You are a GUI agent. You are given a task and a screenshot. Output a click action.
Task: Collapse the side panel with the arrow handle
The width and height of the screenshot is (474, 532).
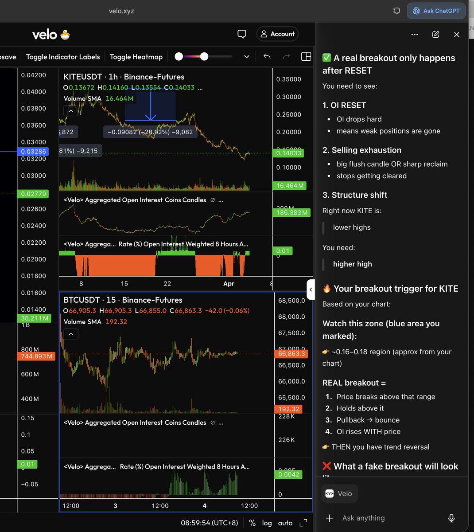coord(311,289)
